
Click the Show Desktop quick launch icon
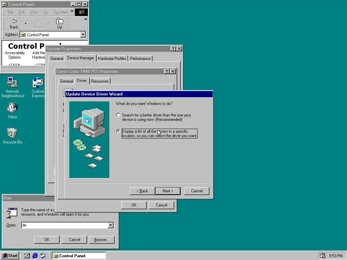point(27,256)
